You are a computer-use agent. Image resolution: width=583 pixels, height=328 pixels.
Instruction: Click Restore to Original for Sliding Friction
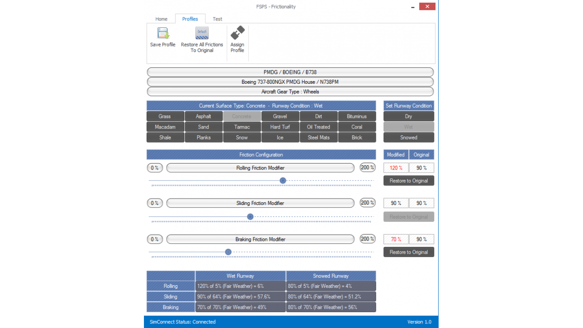pos(409,216)
